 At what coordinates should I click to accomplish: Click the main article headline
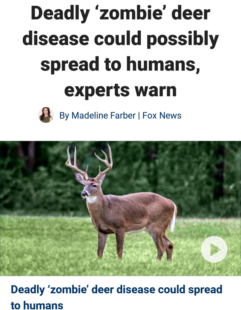click(x=120, y=51)
